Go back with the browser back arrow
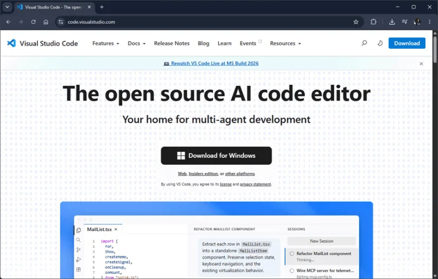438x279 pixels. click(8, 22)
